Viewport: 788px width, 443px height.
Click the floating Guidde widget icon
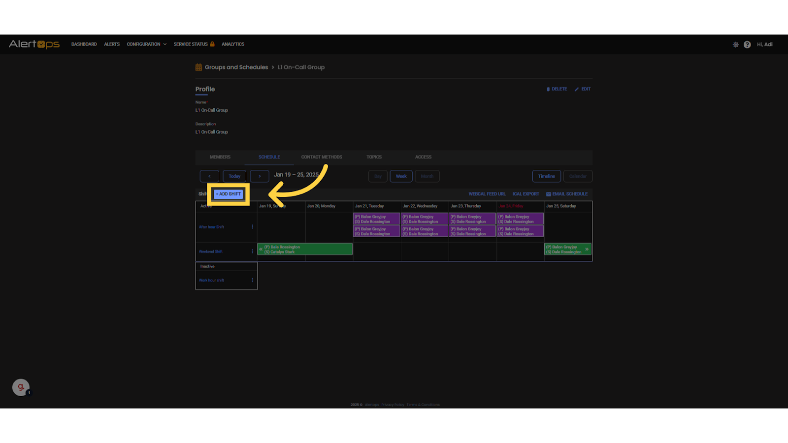tap(21, 387)
